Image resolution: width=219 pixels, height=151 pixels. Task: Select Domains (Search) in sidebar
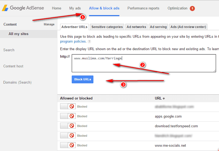[17, 83]
